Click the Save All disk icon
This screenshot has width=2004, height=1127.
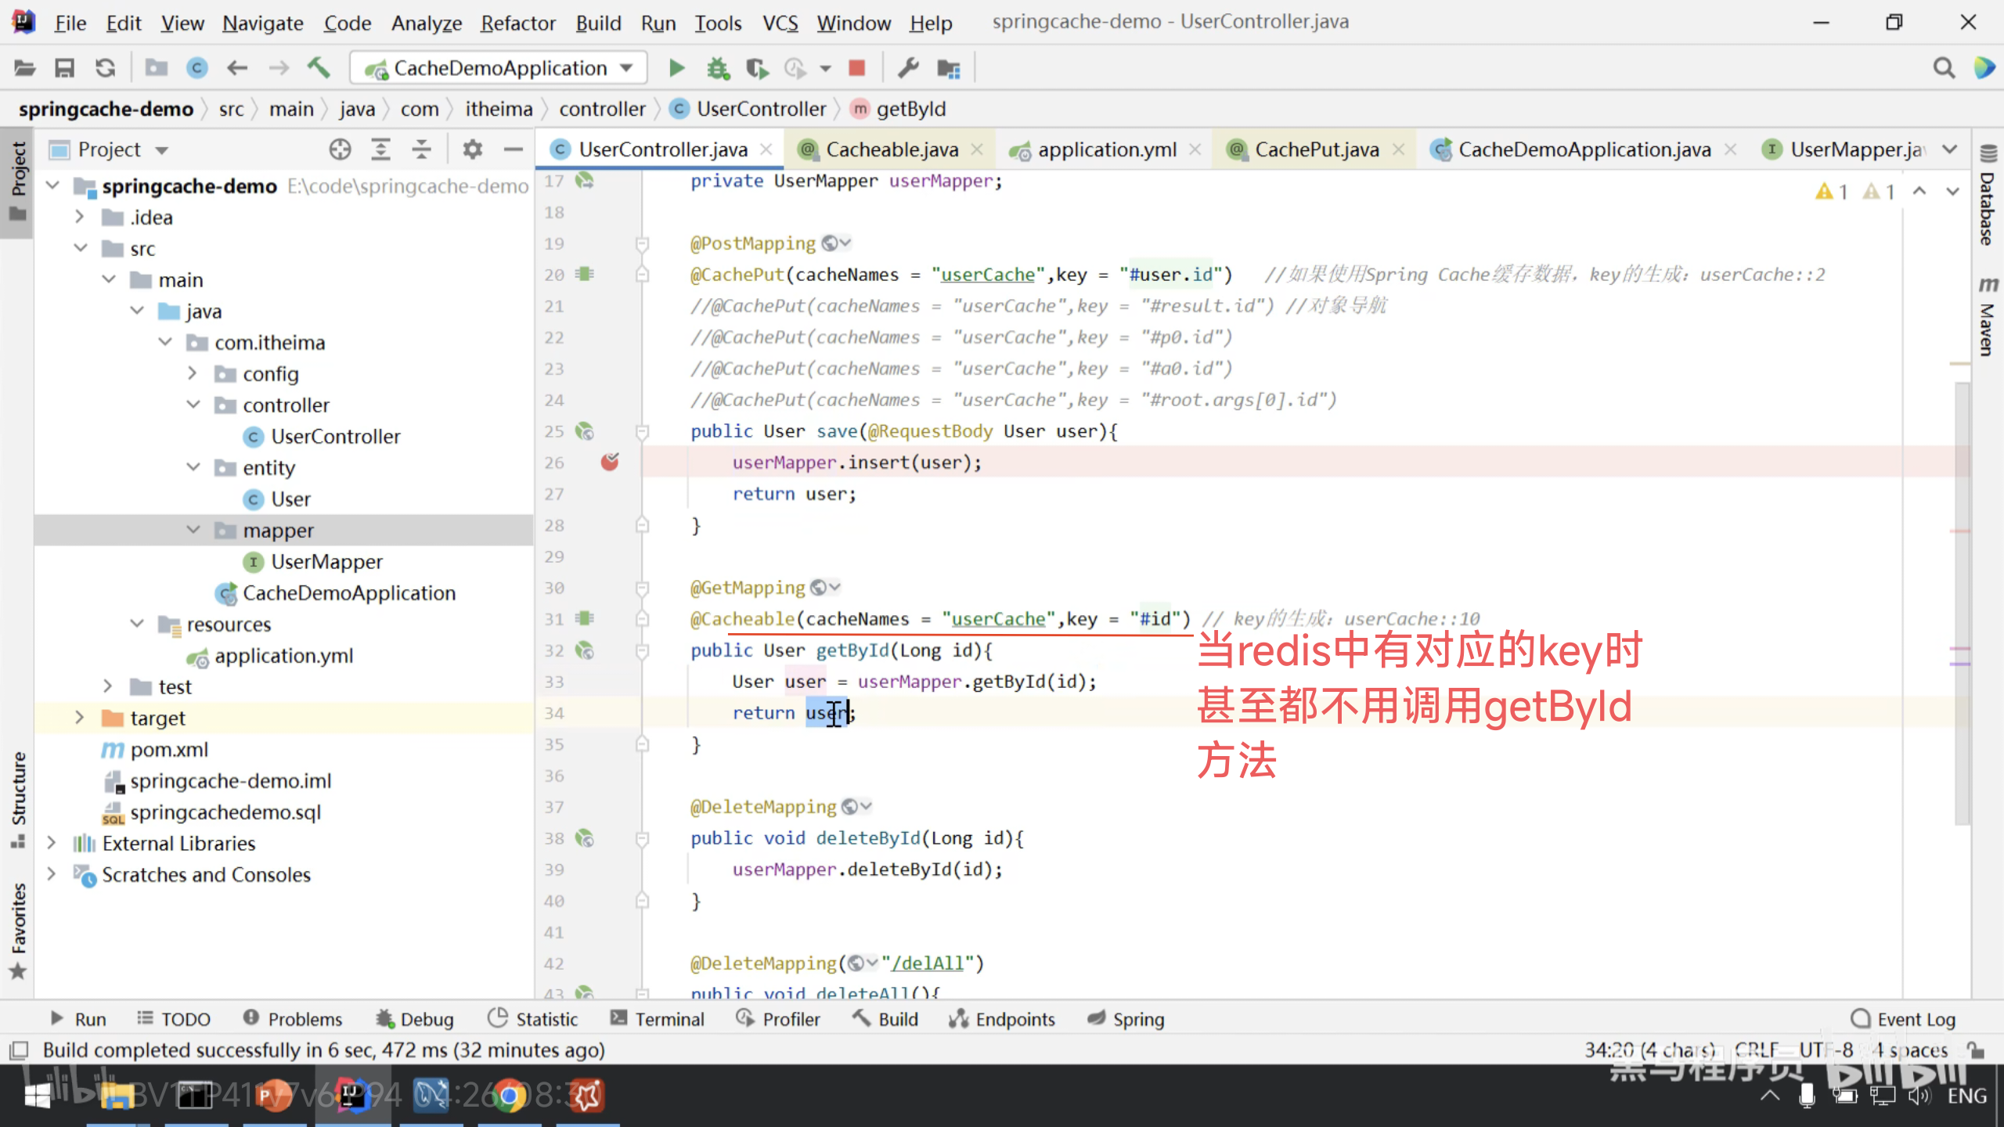click(64, 68)
